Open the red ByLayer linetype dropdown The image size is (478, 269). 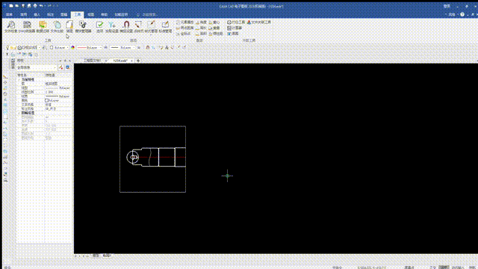point(90,48)
